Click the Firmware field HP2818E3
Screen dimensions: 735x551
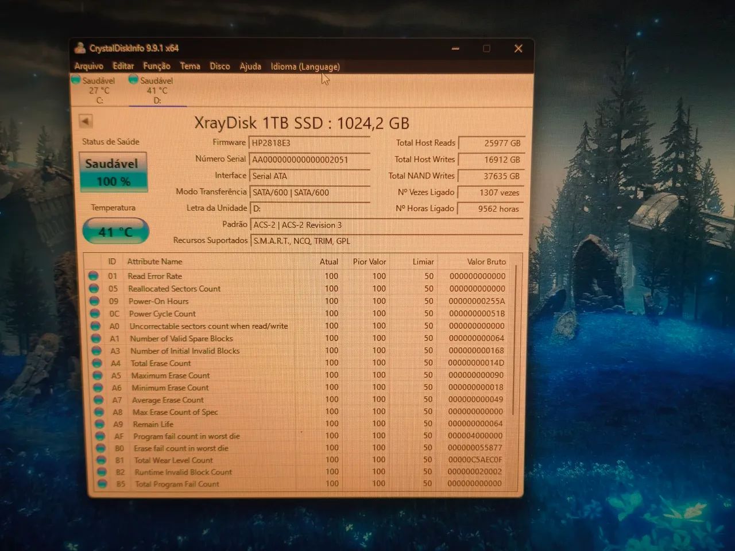[x=310, y=143]
